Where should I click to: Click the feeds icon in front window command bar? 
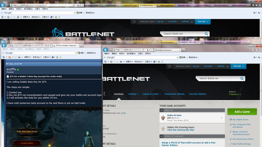(x=111, y=62)
